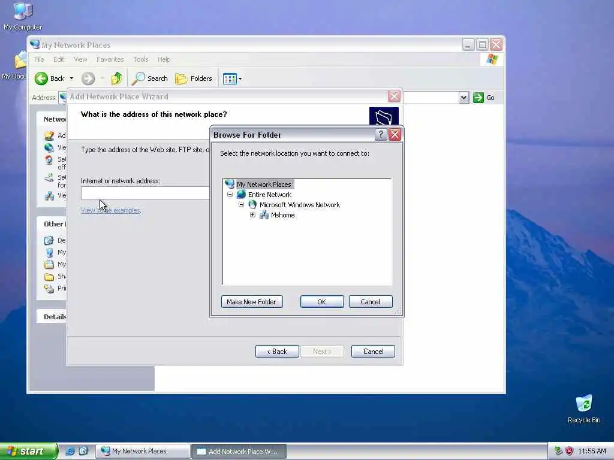Launch Internet Explorer from Quick Launch

[70, 451]
